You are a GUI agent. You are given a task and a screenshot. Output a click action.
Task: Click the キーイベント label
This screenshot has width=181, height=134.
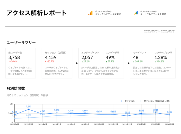click(x=140, y=53)
